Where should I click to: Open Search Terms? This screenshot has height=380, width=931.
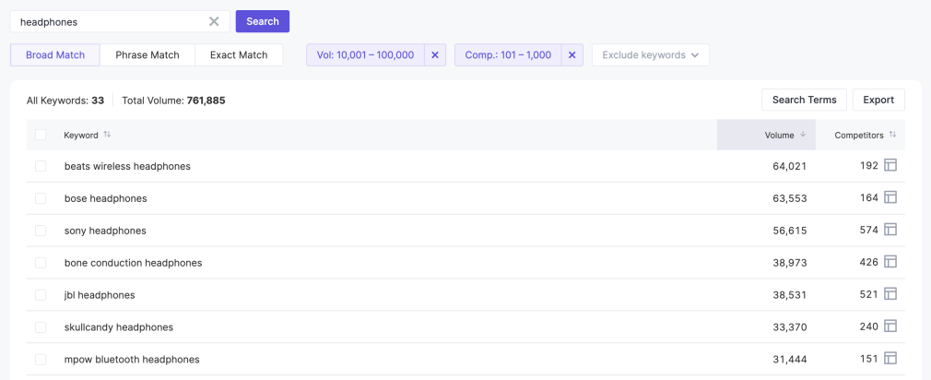point(804,100)
